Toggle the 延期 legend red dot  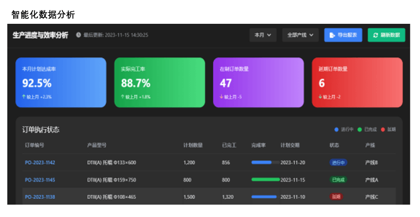pyautogui.click(x=383, y=130)
